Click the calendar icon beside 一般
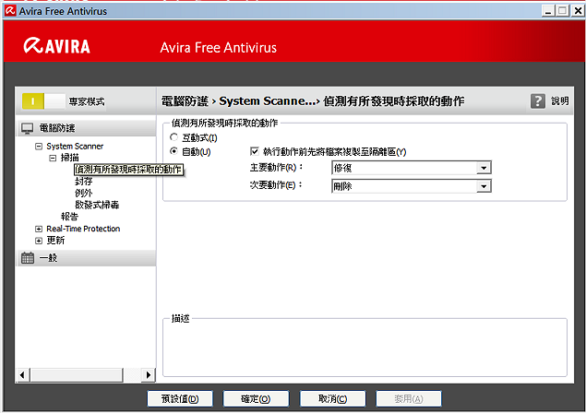586x413 pixels. click(28, 257)
